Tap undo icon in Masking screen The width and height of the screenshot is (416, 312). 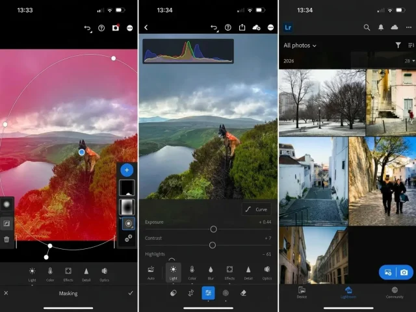point(88,28)
